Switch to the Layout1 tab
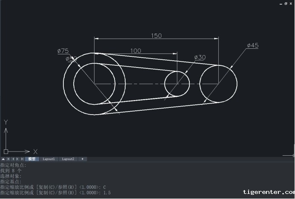 (49, 159)
